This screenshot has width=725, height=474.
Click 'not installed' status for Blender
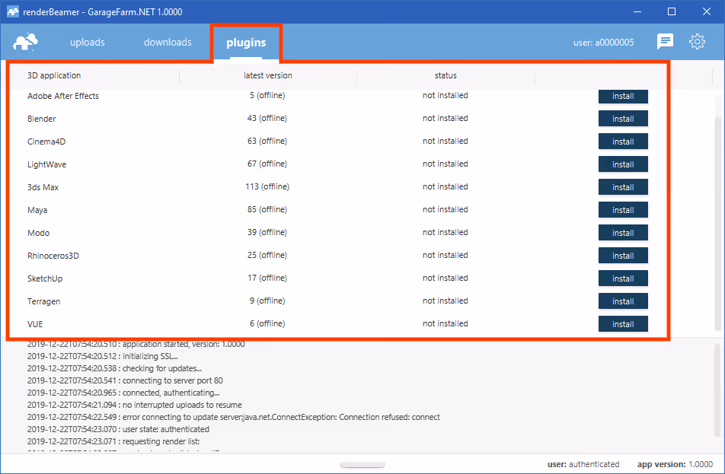click(446, 118)
